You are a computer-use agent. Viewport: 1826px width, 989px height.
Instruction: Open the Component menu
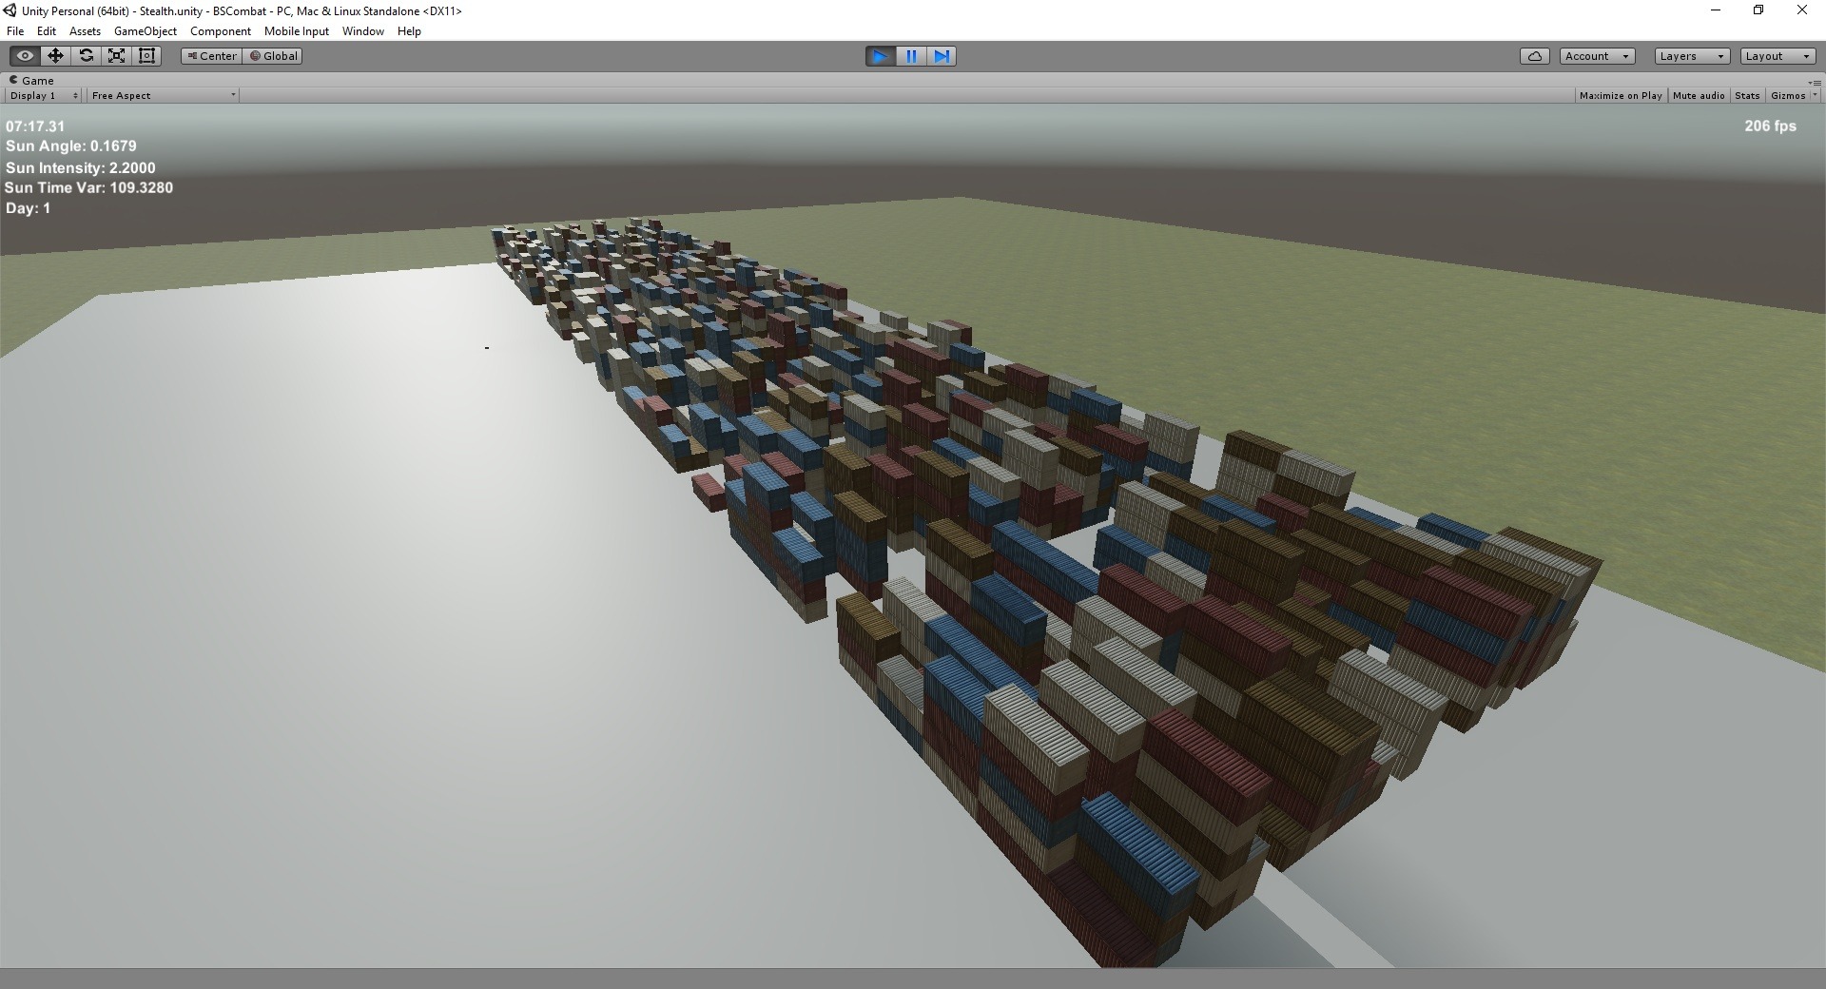point(220,31)
